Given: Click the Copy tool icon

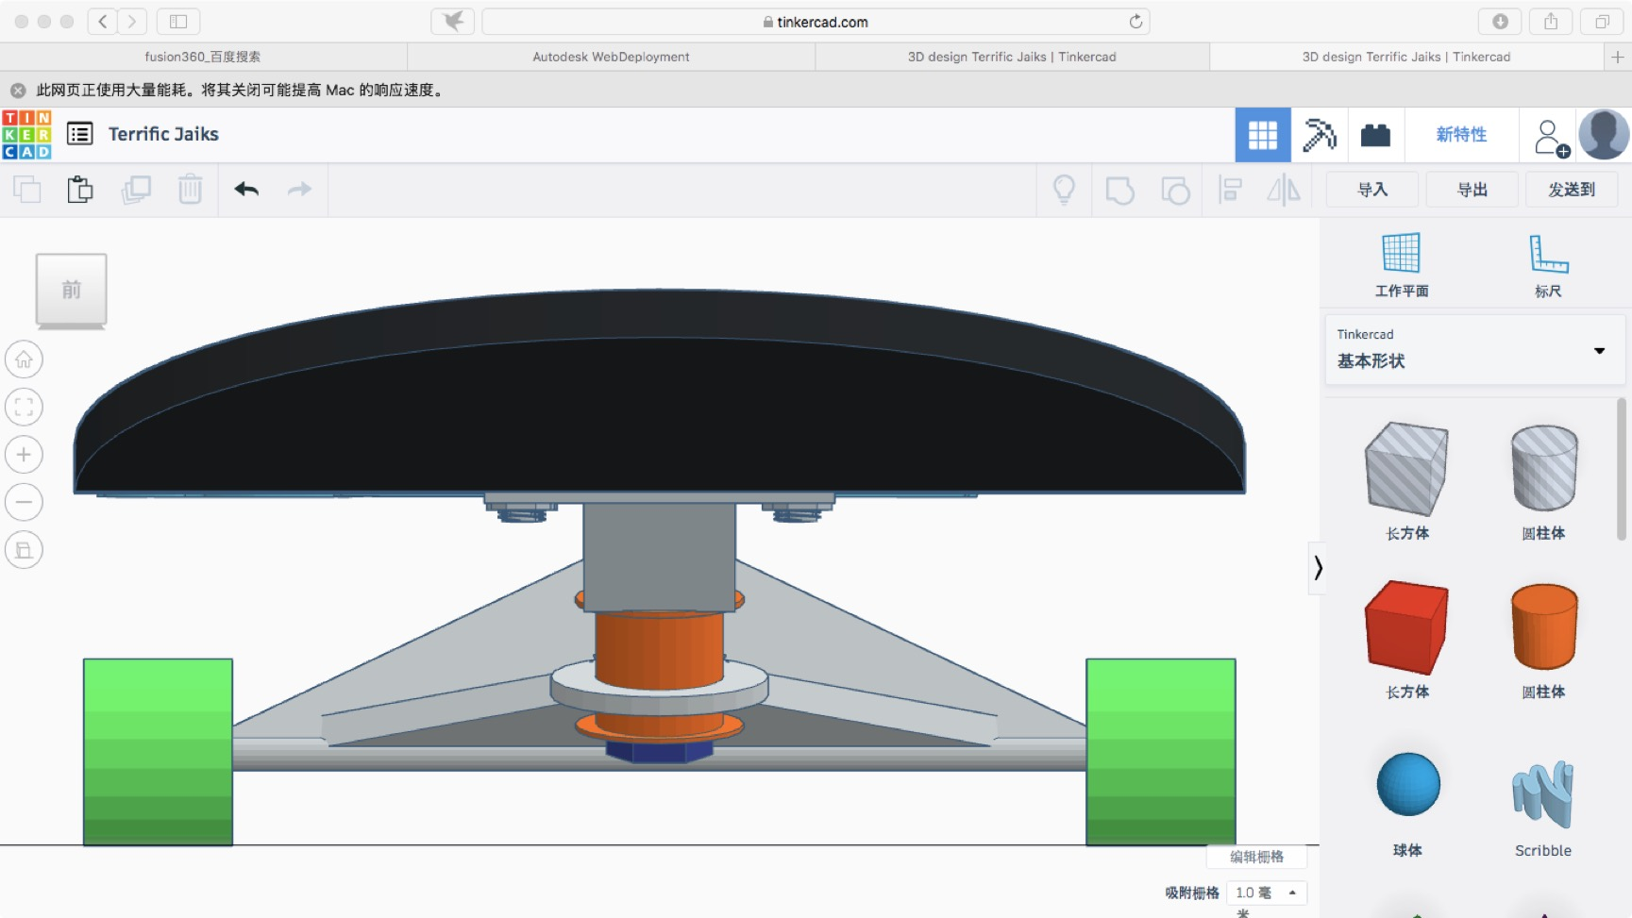Looking at the screenshot, I should coord(27,190).
